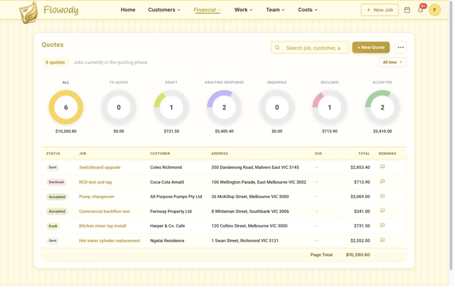This screenshot has width=458, height=286.
Task: Expand the Customers menu
Action: coord(164,10)
